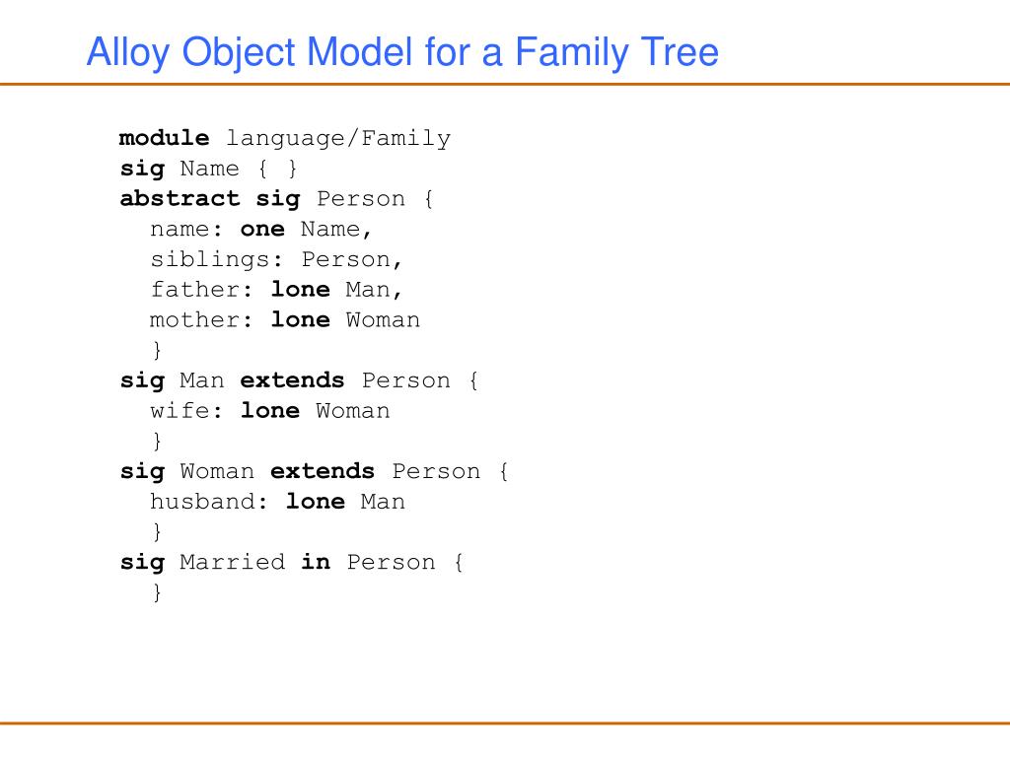Click the final closing brace of the code

click(157, 592)
